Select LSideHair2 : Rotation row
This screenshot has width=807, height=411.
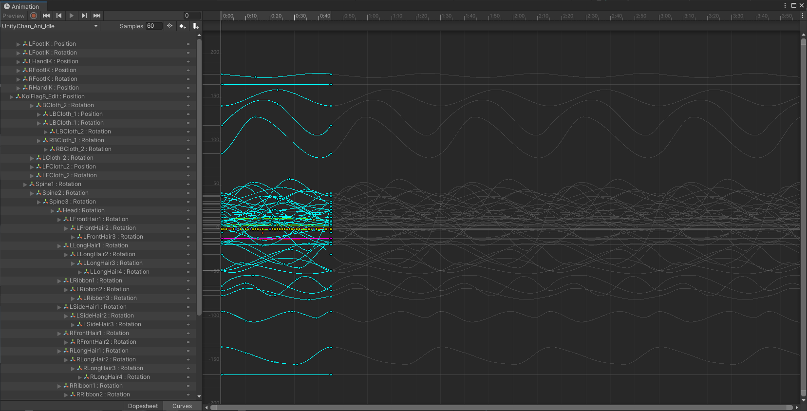(x=98, y=316)
